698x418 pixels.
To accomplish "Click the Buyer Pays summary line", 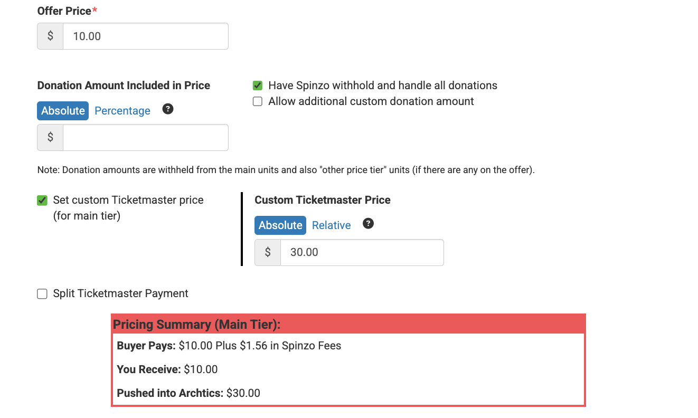I will click(x=229, y=346).
